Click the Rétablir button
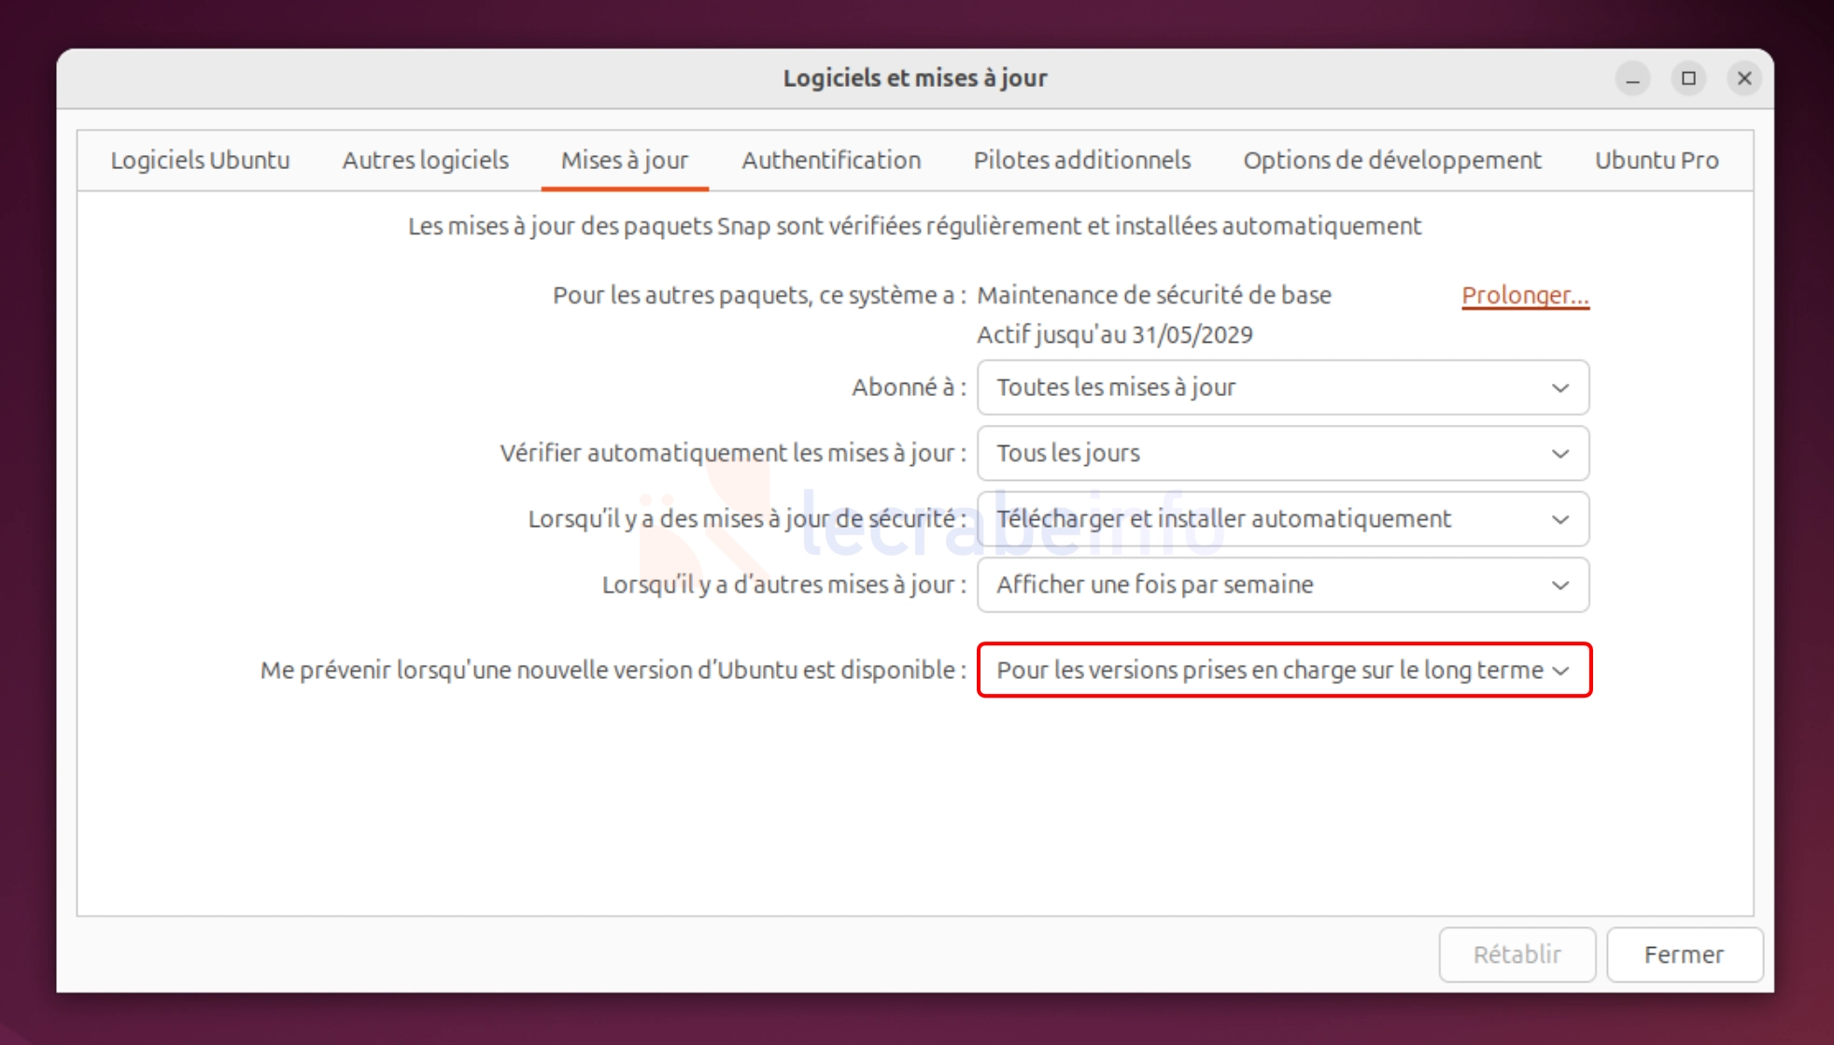 click(x=1517, y=954)
